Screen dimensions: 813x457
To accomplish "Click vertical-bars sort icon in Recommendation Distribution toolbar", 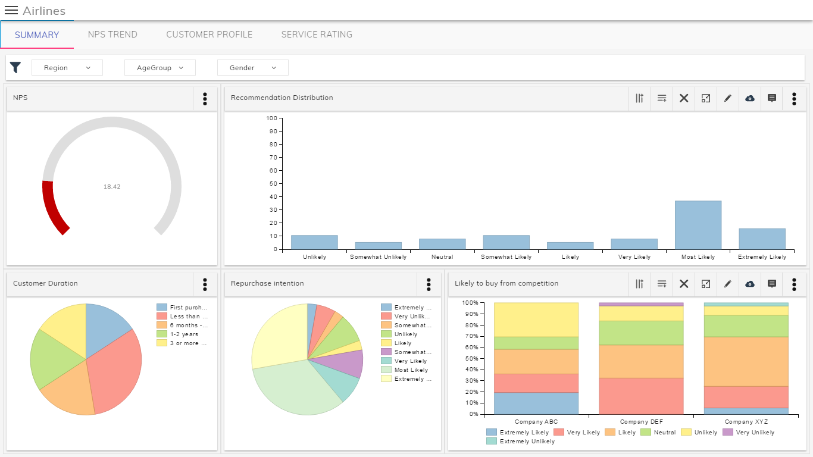I will [640, 99].
